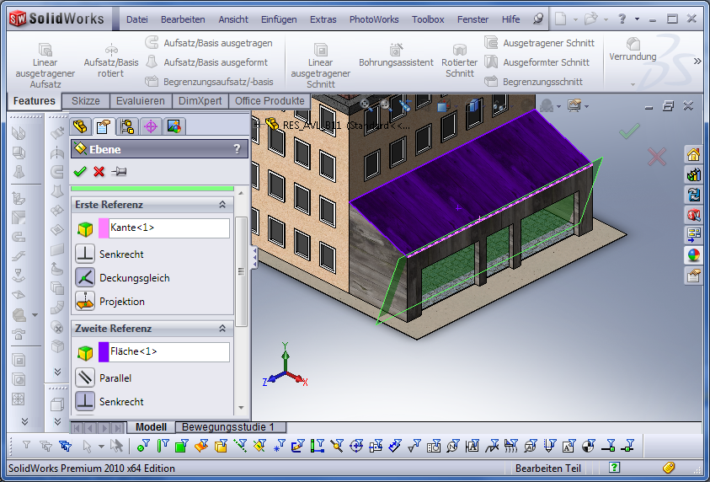Screen dimensions: 710x482
Task: Click the red X cancel icon in Ebene panel
Action: (x=99, y=171)
